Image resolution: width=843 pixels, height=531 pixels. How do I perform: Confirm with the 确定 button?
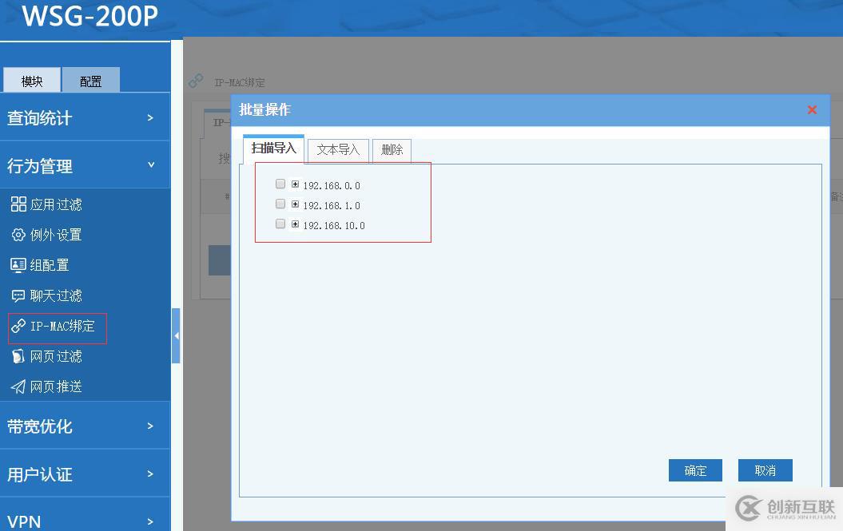[x=695, y=470]
